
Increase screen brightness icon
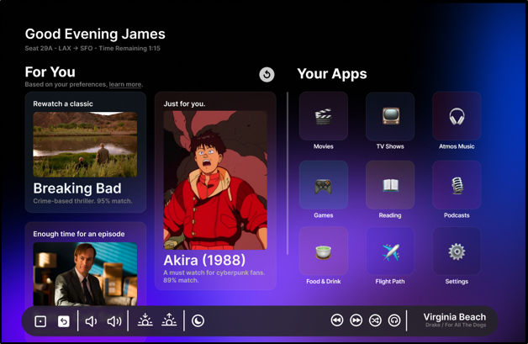point(169,320)
